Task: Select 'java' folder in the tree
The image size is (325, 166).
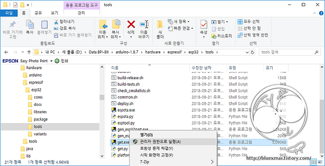Action: click(x=30, y=148)
